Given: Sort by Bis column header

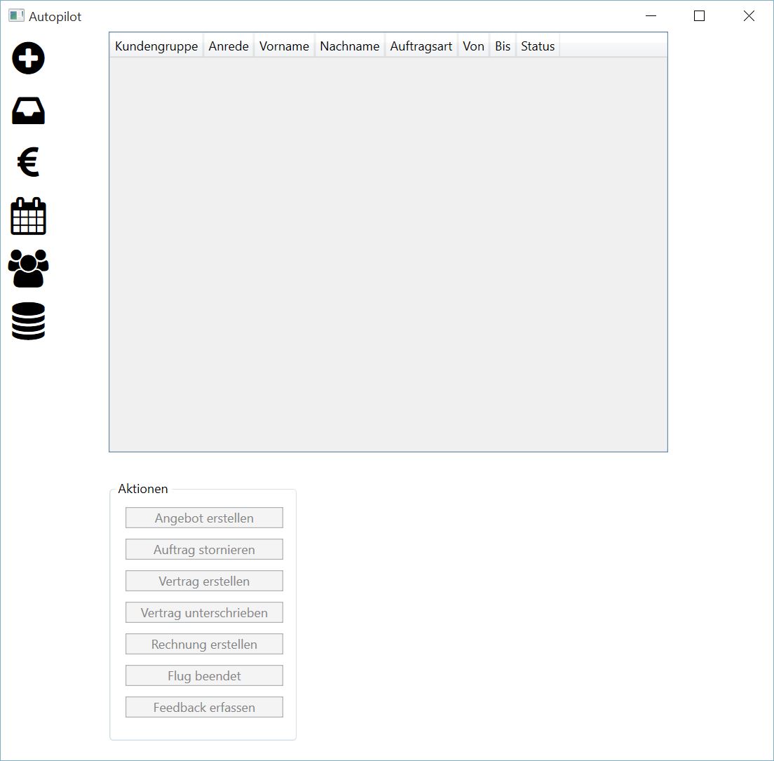Looking at the screenshot, I should click(503, 46).
